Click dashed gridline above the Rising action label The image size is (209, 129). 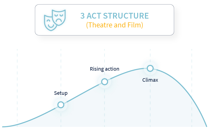coord(104,57)
